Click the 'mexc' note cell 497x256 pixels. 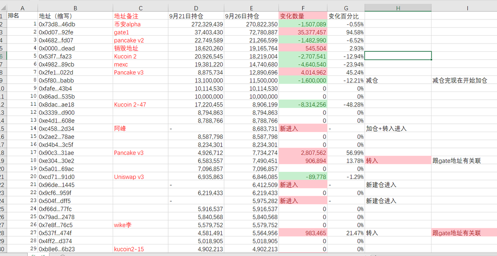click(140, 64)
